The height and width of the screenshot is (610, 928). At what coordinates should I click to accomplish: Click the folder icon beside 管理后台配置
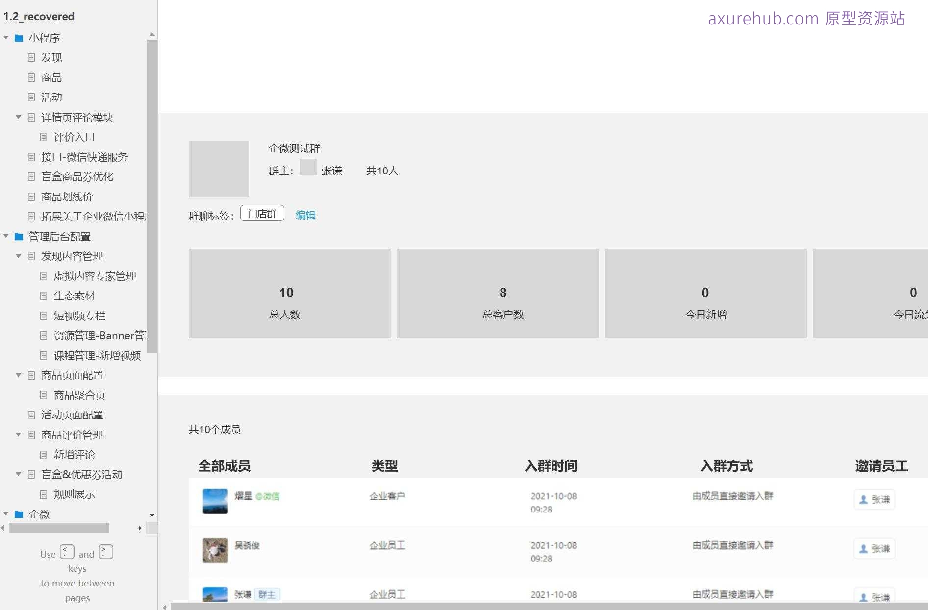coord(18,236)
